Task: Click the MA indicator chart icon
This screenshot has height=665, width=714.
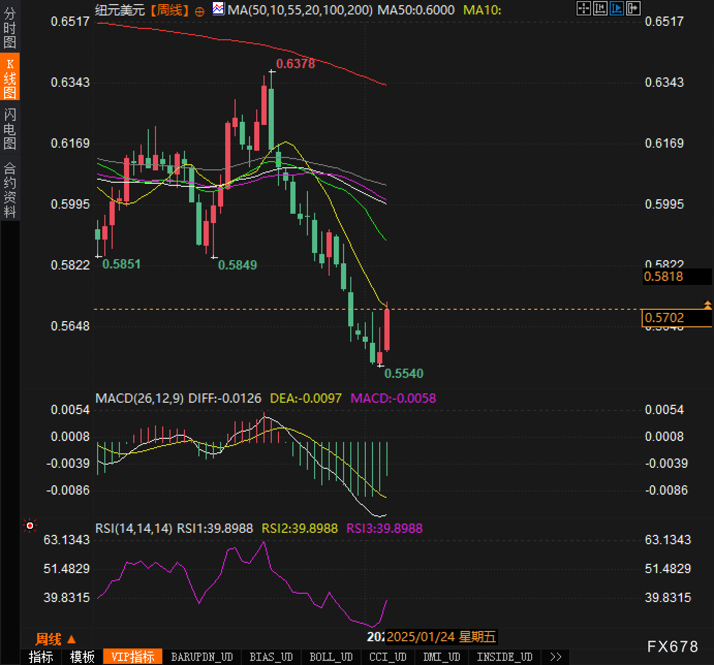Action: tap(219, 9)
